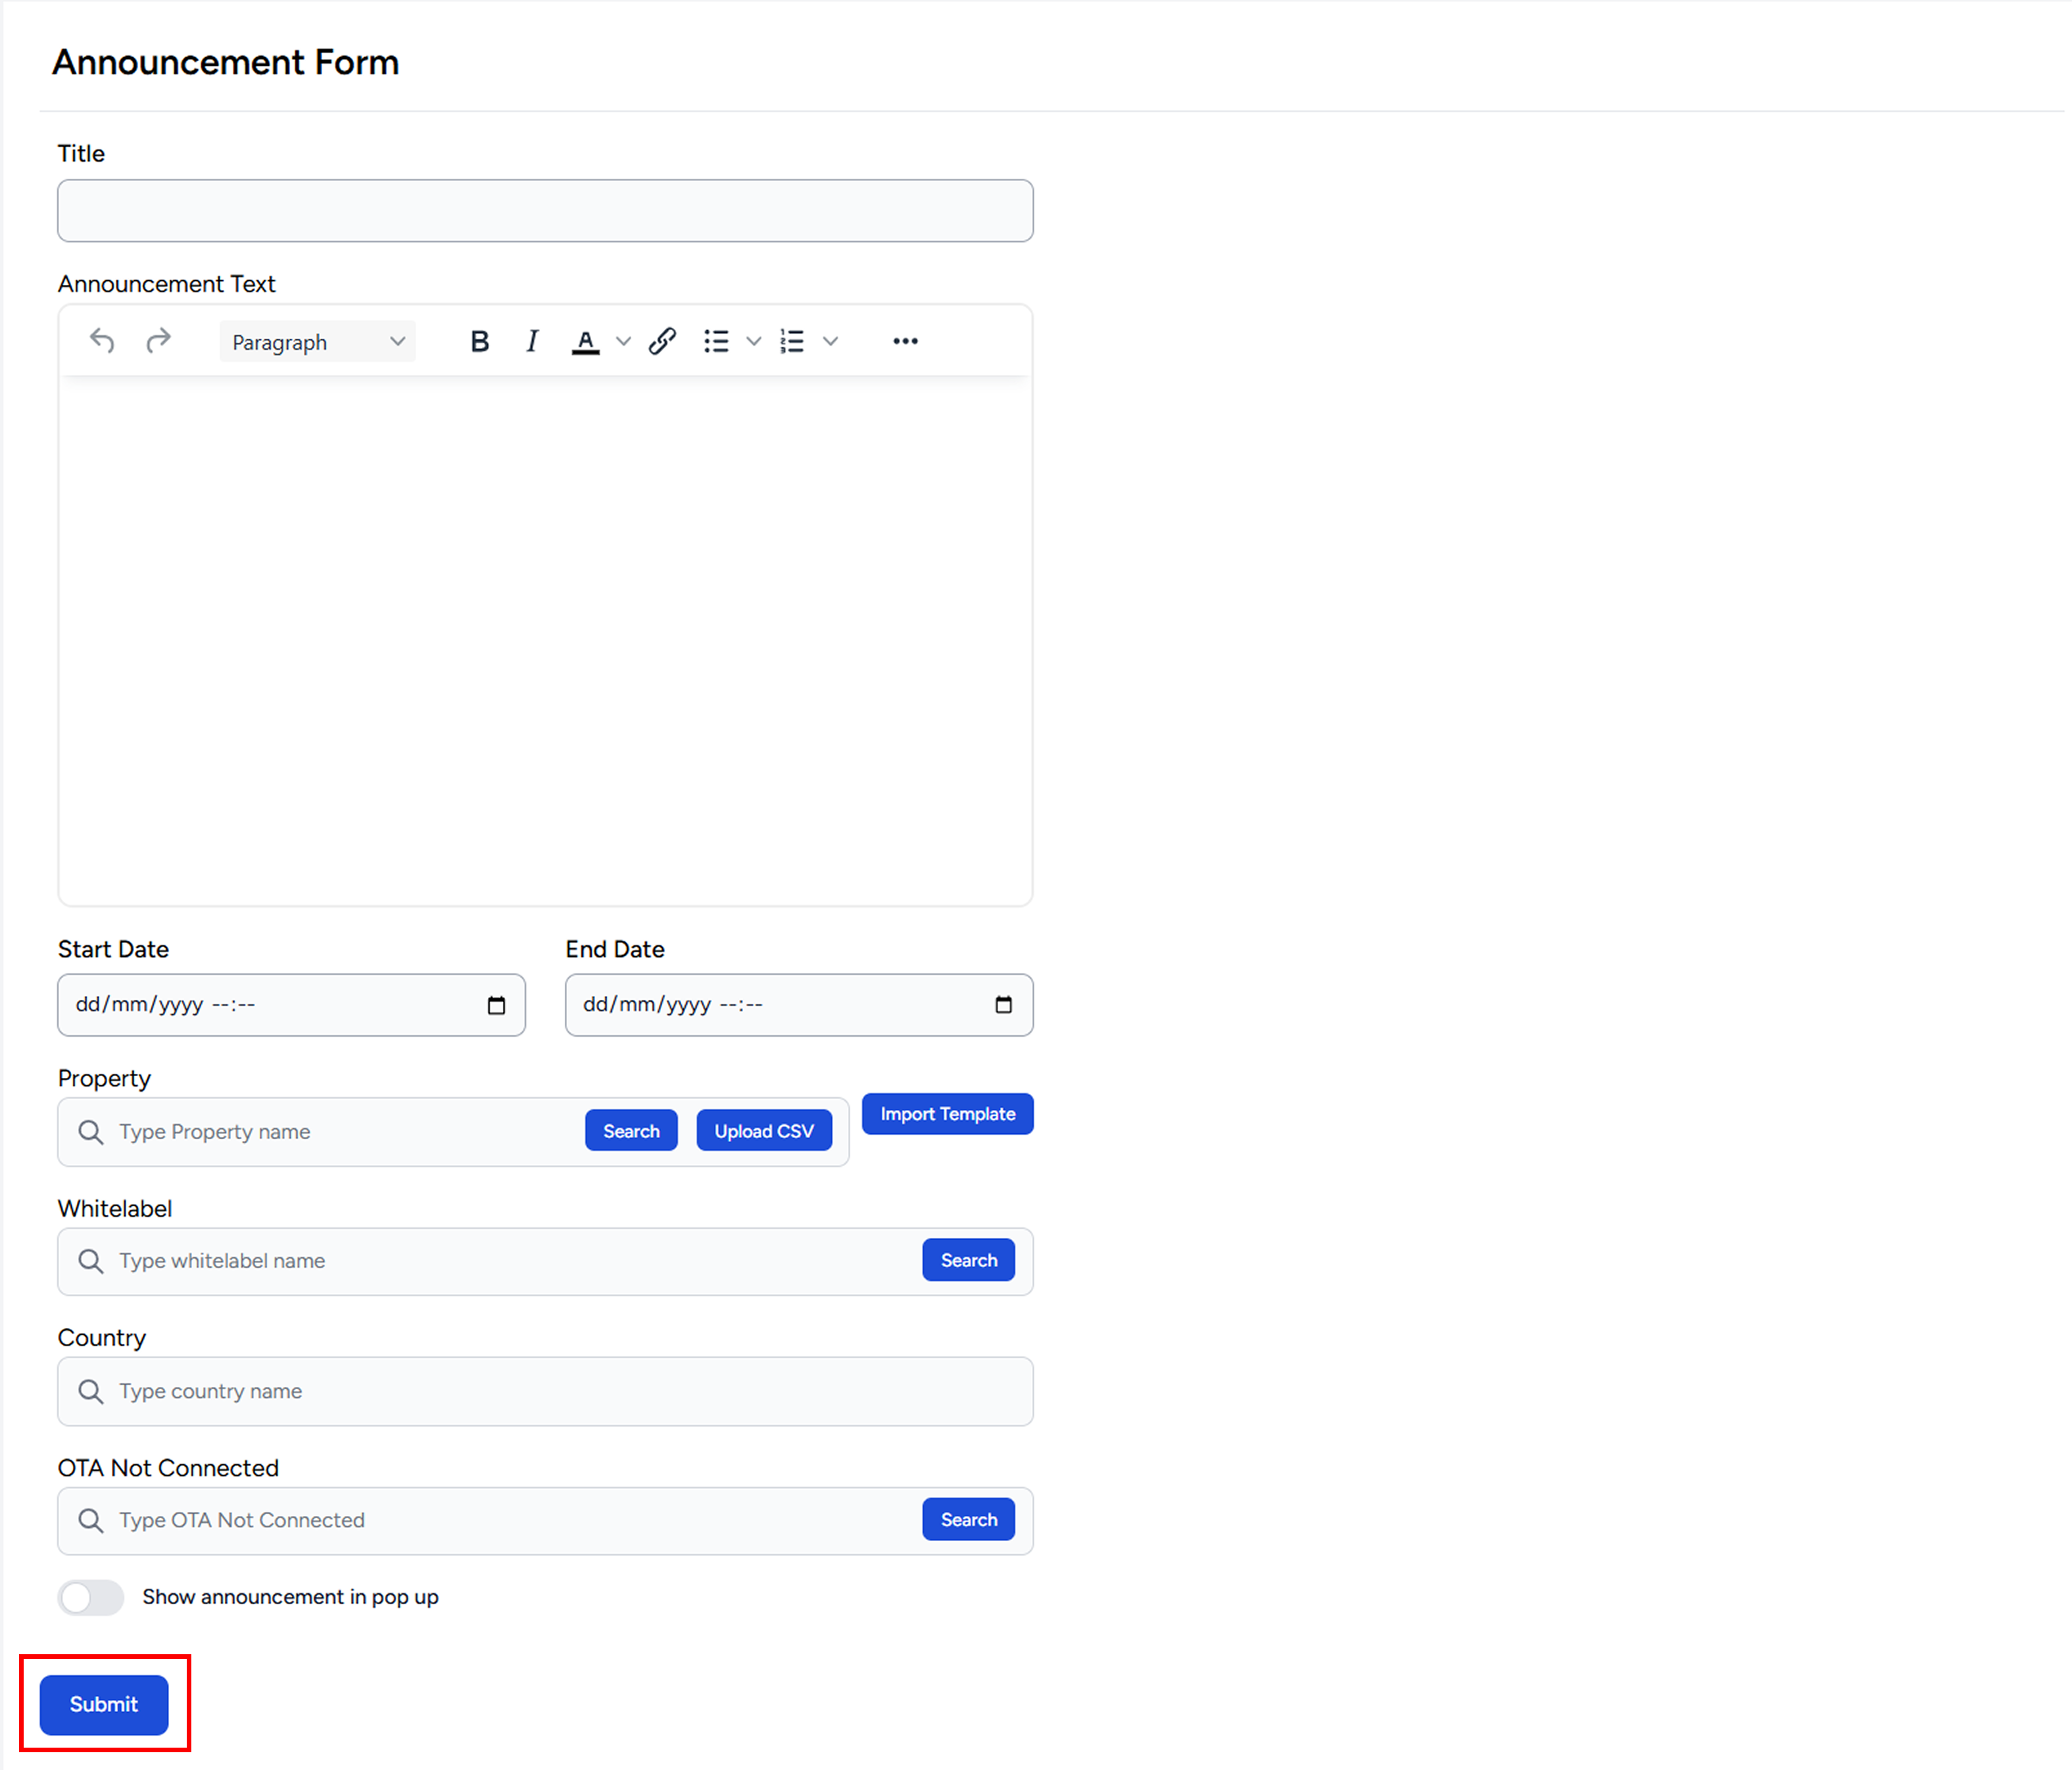Focus the End Date datetime field
2072x1770 pixels.
pos(799,1005)
